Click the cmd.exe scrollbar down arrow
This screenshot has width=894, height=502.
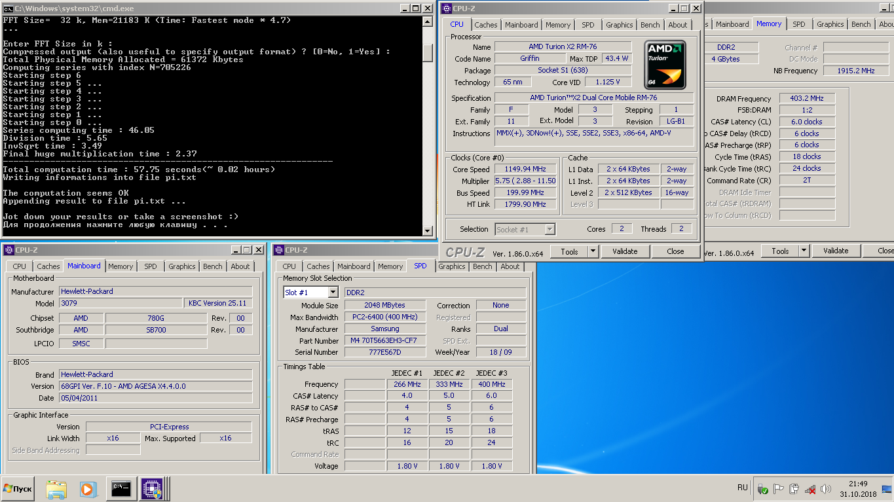(x=428, y=230)
